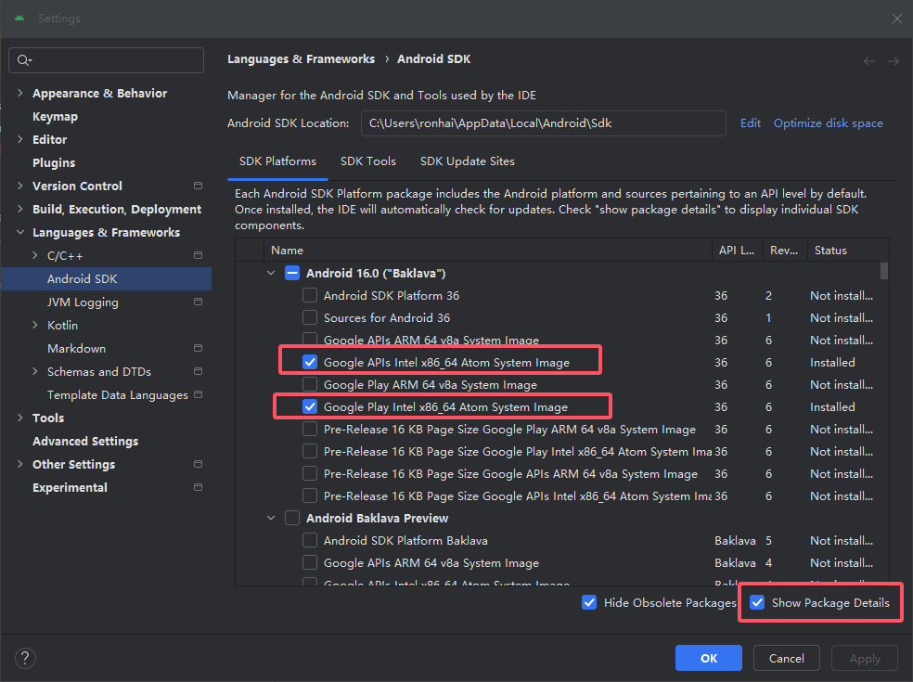
Task: Click the Android SDK Location path field
Action: (x=543, y=123)
